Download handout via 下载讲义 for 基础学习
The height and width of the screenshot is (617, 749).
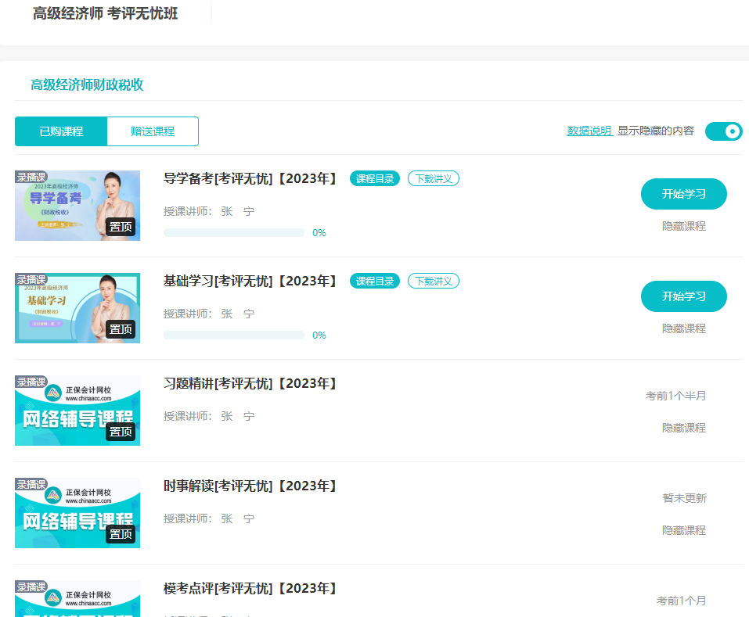[434, 281]
